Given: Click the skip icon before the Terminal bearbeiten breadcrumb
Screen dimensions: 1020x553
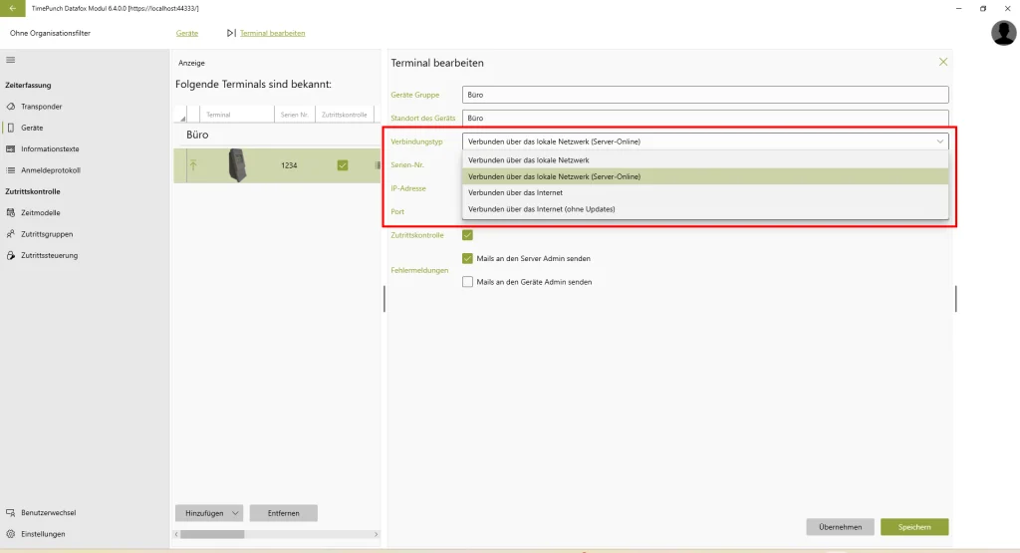Looking at the screenshot, I should pos(231,33).
